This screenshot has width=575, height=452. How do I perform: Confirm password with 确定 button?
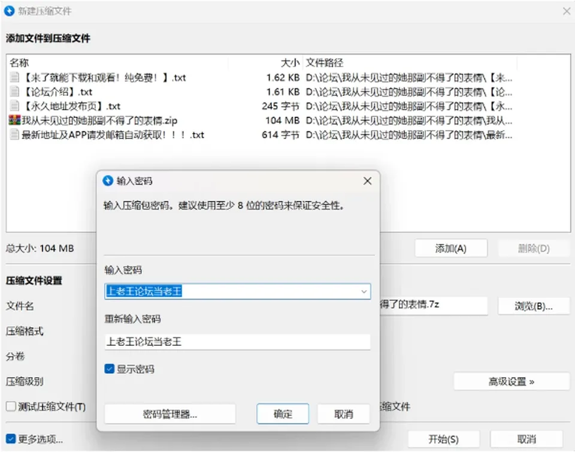tap(283, 414)
